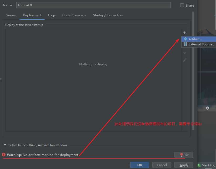216x169 pixels.
Task: Click the pencil edit icon
Action: pyautogui.click(x=185, y=60)
